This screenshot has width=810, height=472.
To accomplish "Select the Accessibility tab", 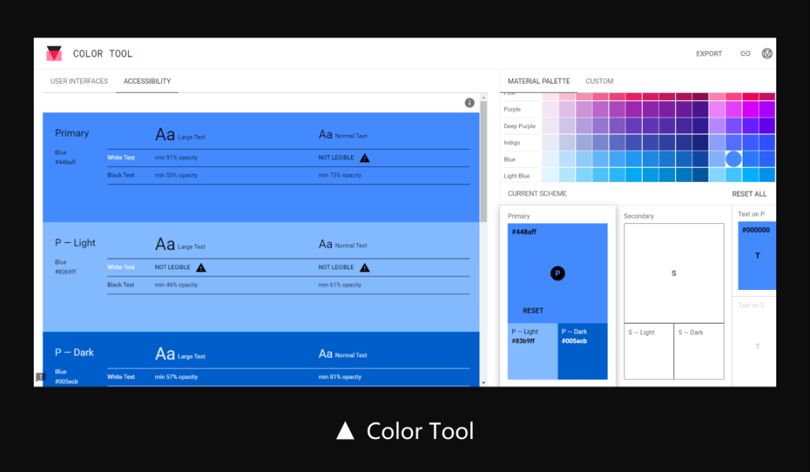I will (x=147, y=81).
